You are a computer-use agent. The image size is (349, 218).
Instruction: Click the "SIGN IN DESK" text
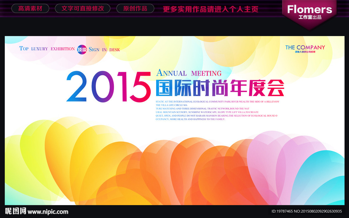[104, 50]
